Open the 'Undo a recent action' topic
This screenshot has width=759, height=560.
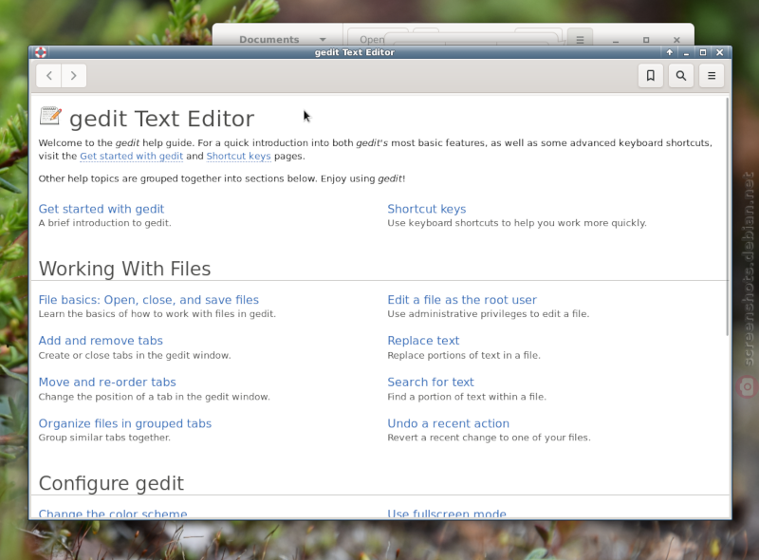point(448,423)
